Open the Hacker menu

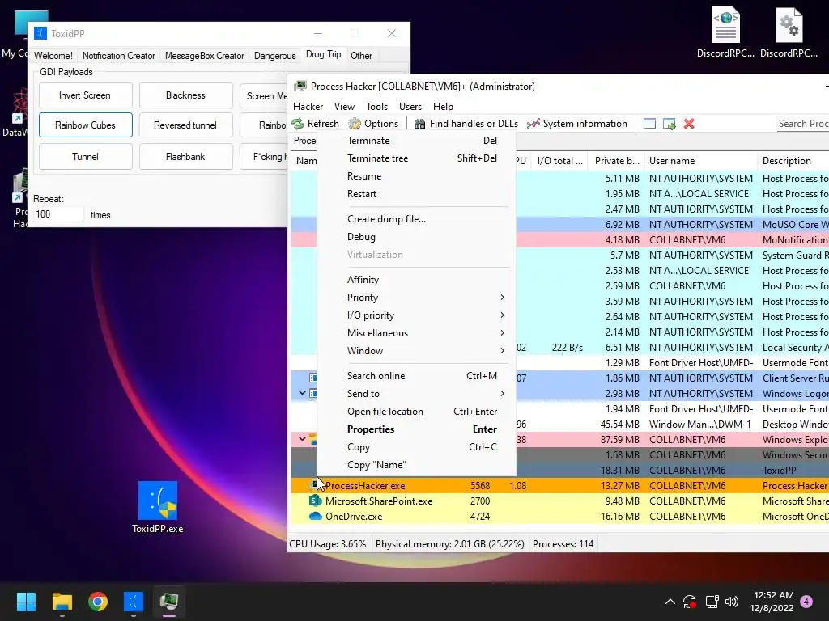(308, 107)
